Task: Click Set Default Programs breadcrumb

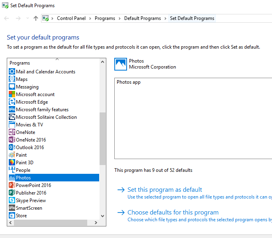Action: click(x=192, y=18)
